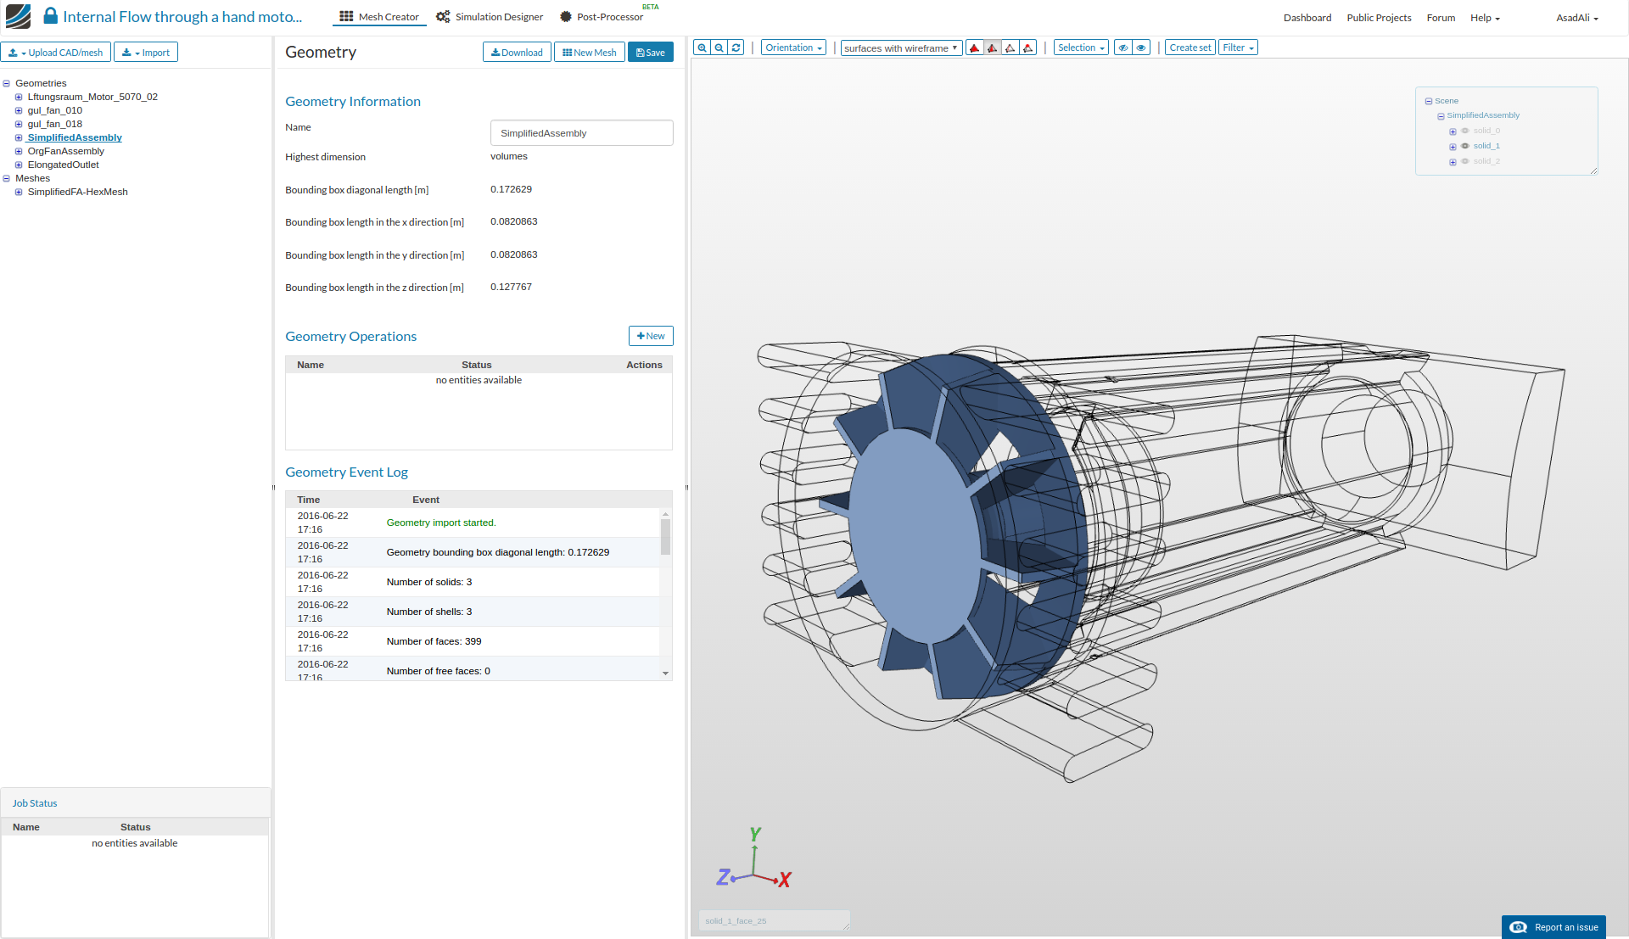
Task: Open the surfaces with wireframe render dropdown
Action: pyautogui.click(x=900, y=48)
